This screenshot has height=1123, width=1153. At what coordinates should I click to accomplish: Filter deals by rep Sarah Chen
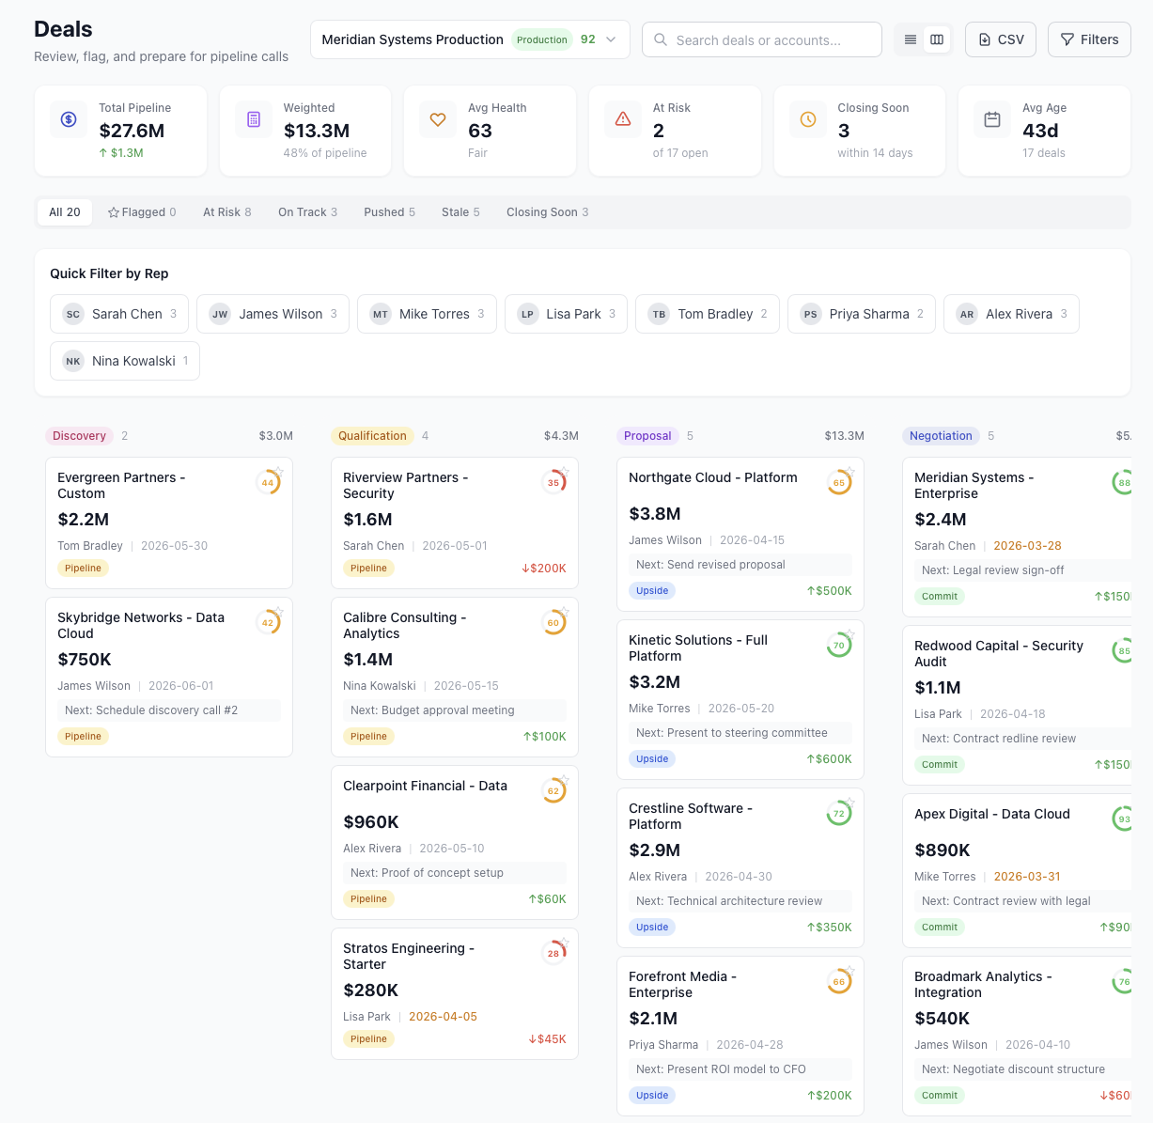pyautogui.click(x=118, y=314)
